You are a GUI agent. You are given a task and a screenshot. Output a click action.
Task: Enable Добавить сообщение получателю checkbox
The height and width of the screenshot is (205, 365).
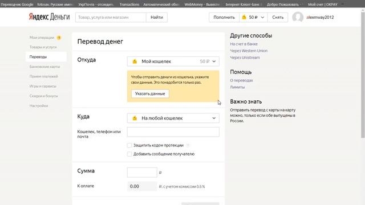129,154
